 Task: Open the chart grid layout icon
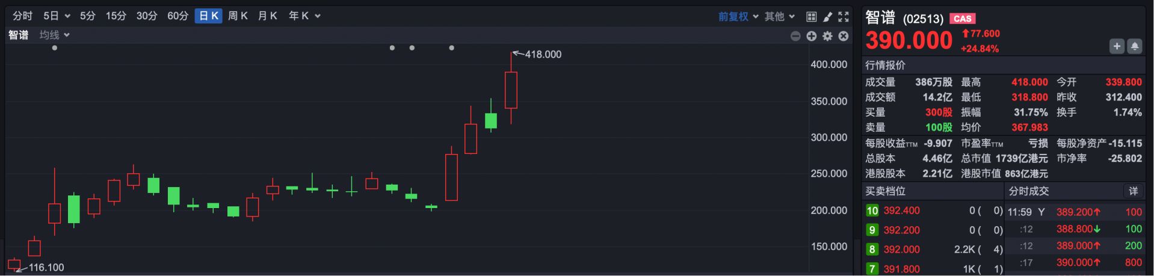pos(811,17)
